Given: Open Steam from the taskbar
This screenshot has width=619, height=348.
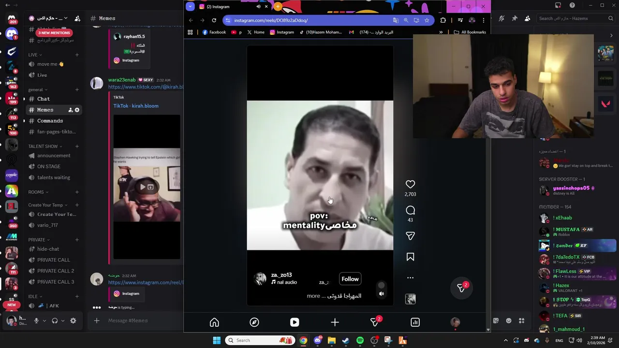Looking at the screenshot, I should pos(346,340).
